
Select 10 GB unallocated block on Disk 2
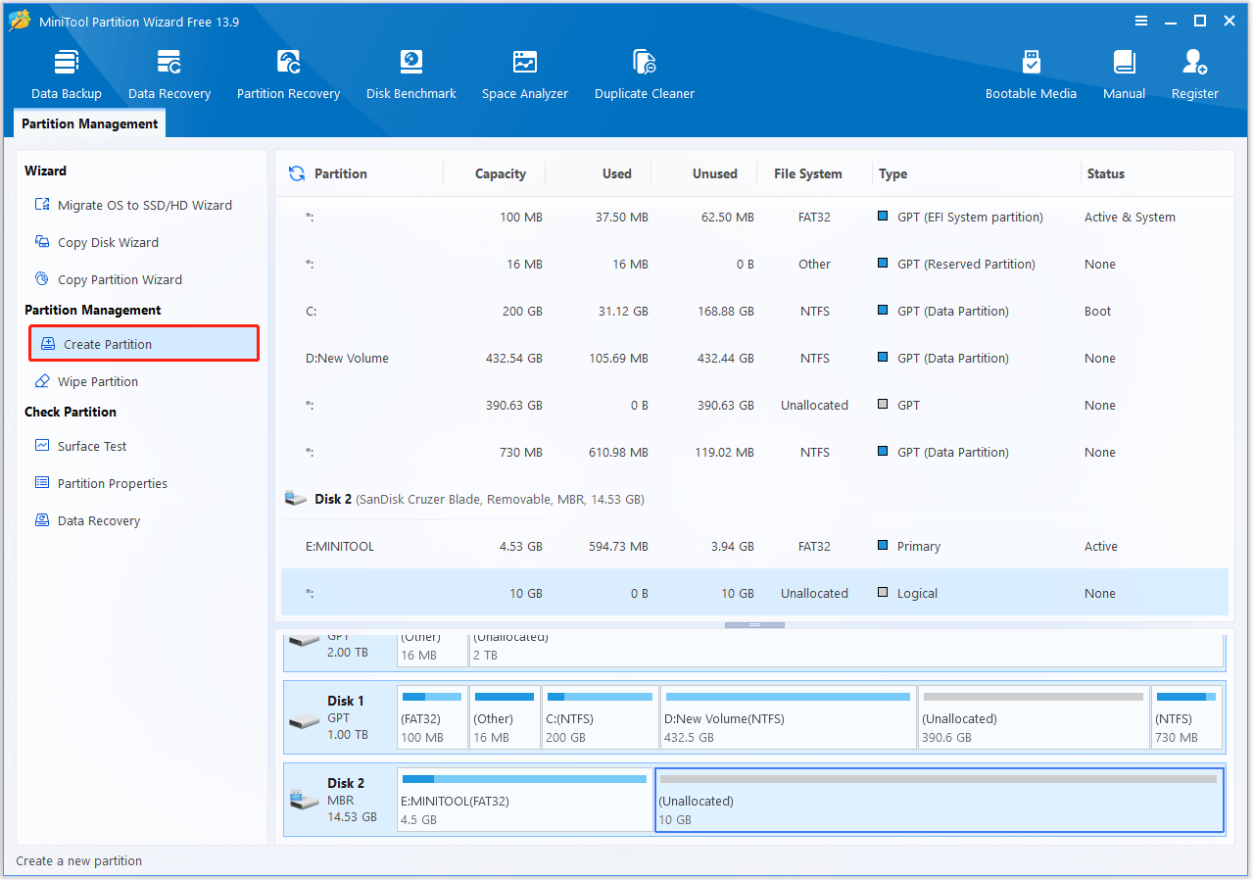pyautogui.click(x=939, y=800)
